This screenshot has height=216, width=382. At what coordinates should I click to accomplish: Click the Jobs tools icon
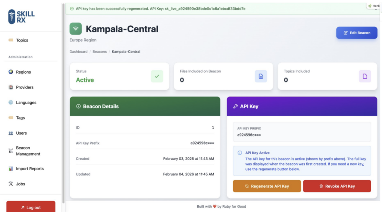[x=11, y=184]
